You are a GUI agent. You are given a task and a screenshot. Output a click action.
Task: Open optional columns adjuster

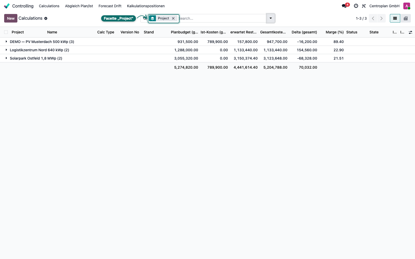[410, 32]
